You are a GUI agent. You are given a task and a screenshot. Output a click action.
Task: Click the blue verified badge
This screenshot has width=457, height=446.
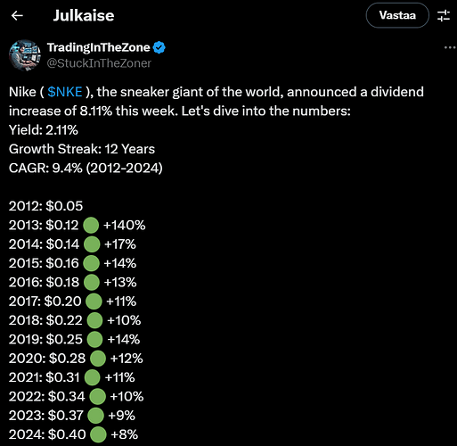(159, 47)
